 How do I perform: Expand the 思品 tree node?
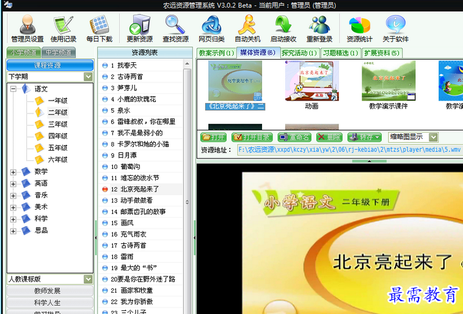click(13, 231)
